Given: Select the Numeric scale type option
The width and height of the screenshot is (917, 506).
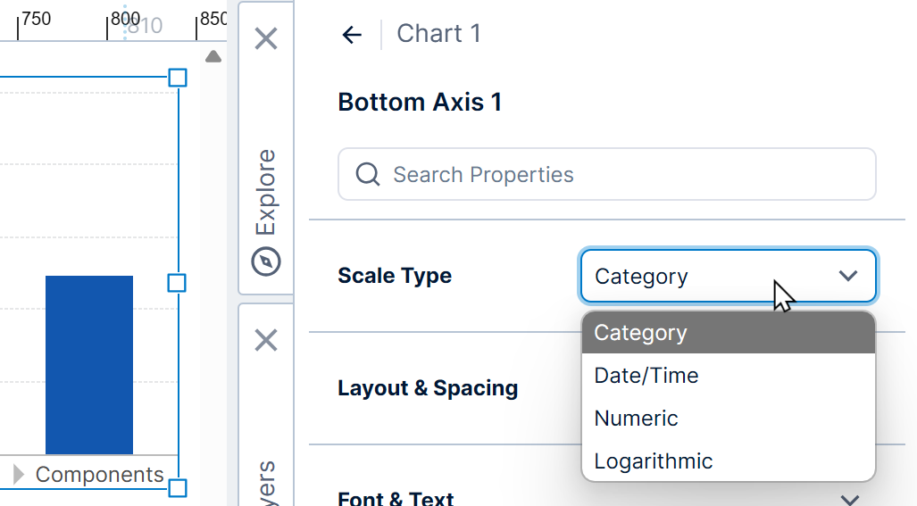Looking at the screenshot, I should [x=637, y=419].
